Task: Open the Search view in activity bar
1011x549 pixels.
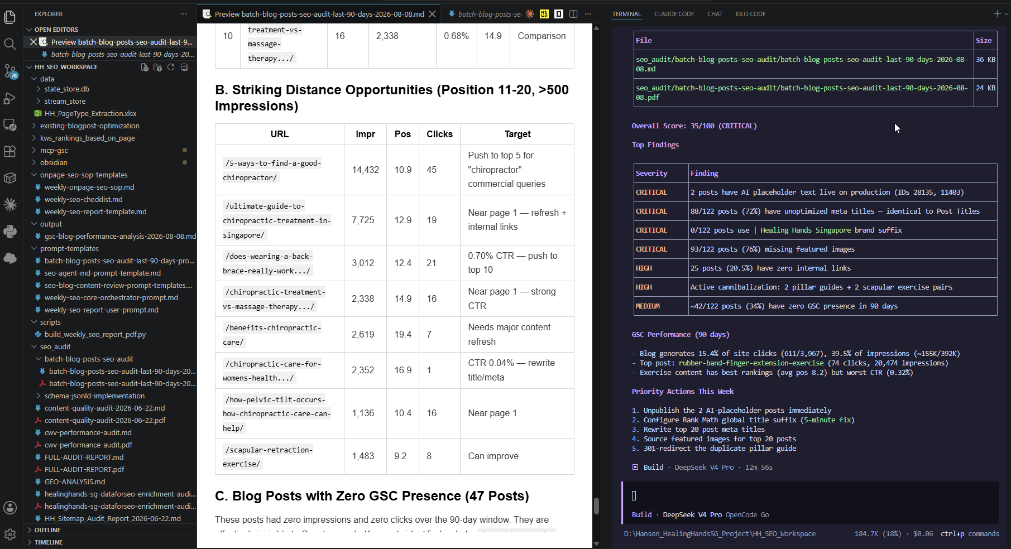Action: [x=10, y=44]
